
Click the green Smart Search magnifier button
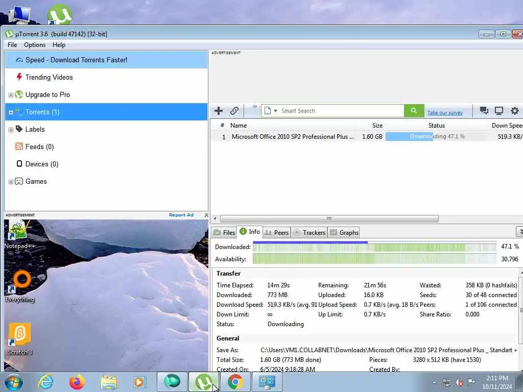click(414, 111)
